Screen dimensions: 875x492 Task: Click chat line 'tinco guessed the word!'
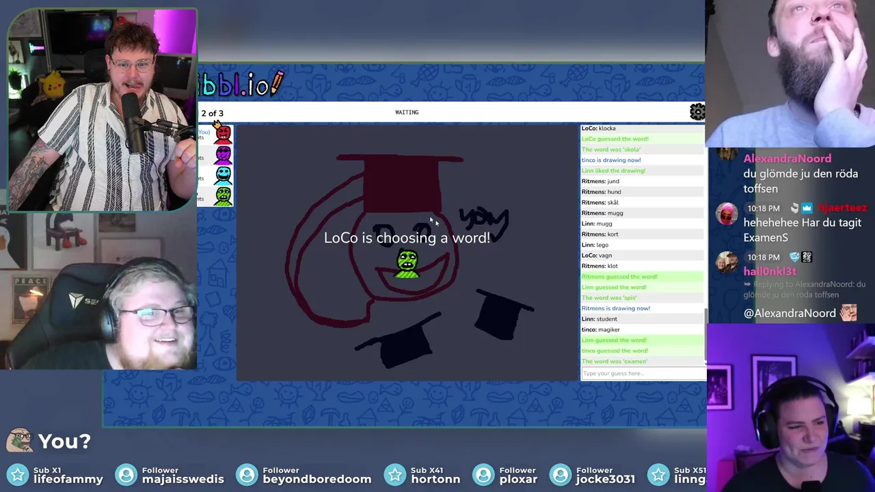642,351
